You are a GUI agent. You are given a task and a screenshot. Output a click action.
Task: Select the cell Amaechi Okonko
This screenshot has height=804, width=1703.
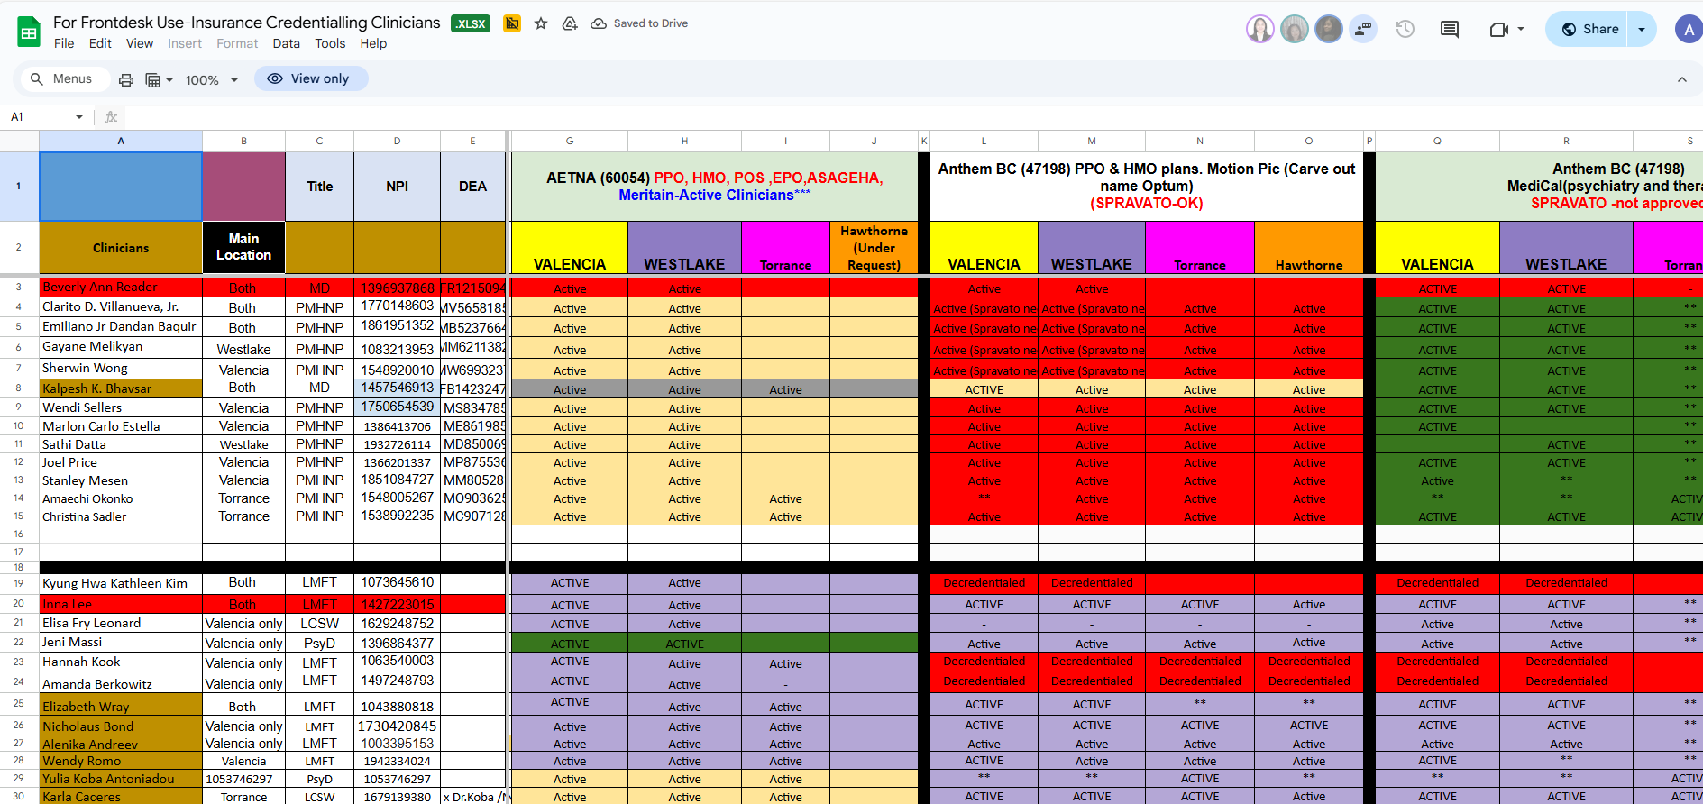[121, 498]
